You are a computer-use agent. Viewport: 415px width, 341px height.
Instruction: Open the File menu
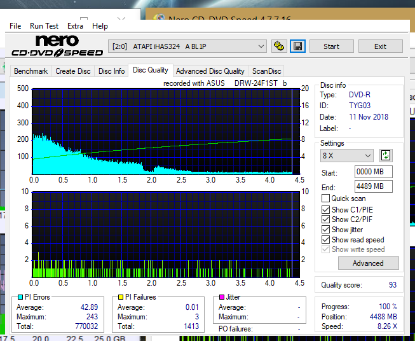[x=15, y=26]
